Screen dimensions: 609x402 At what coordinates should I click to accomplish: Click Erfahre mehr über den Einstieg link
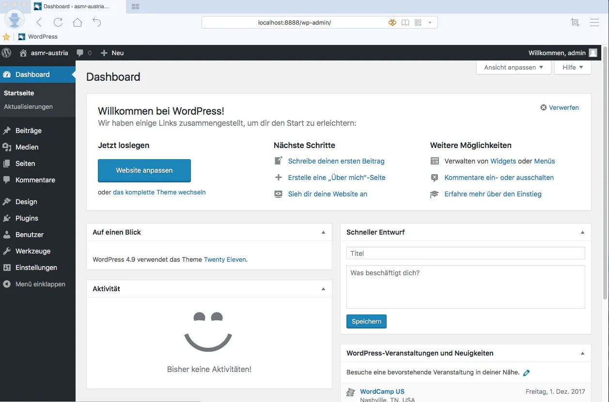[x=493, y=194]
